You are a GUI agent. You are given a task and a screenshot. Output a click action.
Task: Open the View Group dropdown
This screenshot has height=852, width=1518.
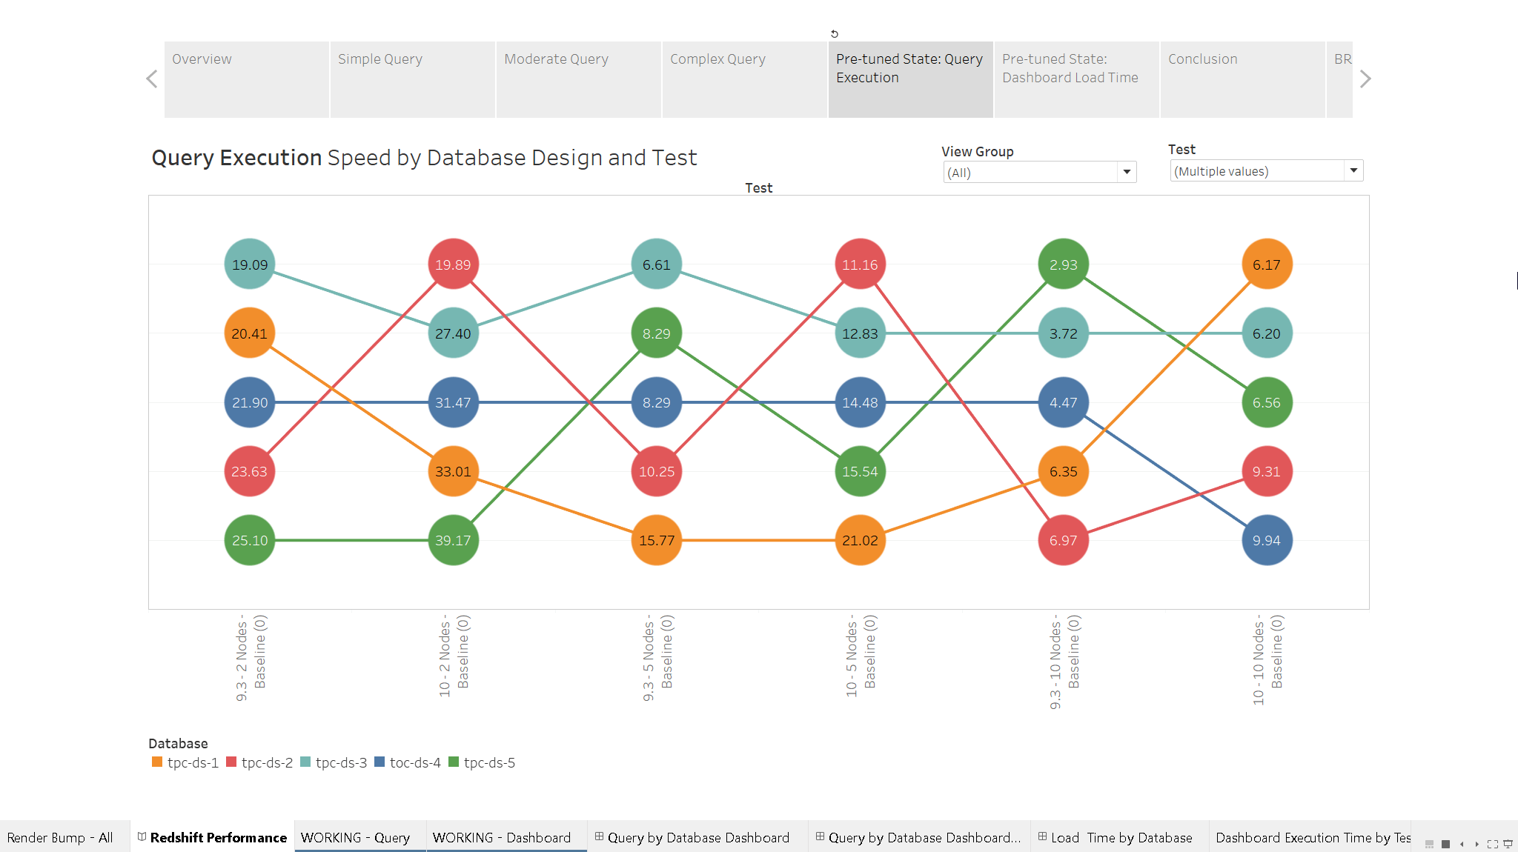coord(1127,173)
